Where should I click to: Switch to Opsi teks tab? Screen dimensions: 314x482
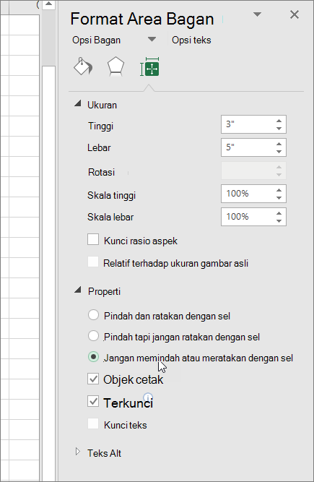191,40
